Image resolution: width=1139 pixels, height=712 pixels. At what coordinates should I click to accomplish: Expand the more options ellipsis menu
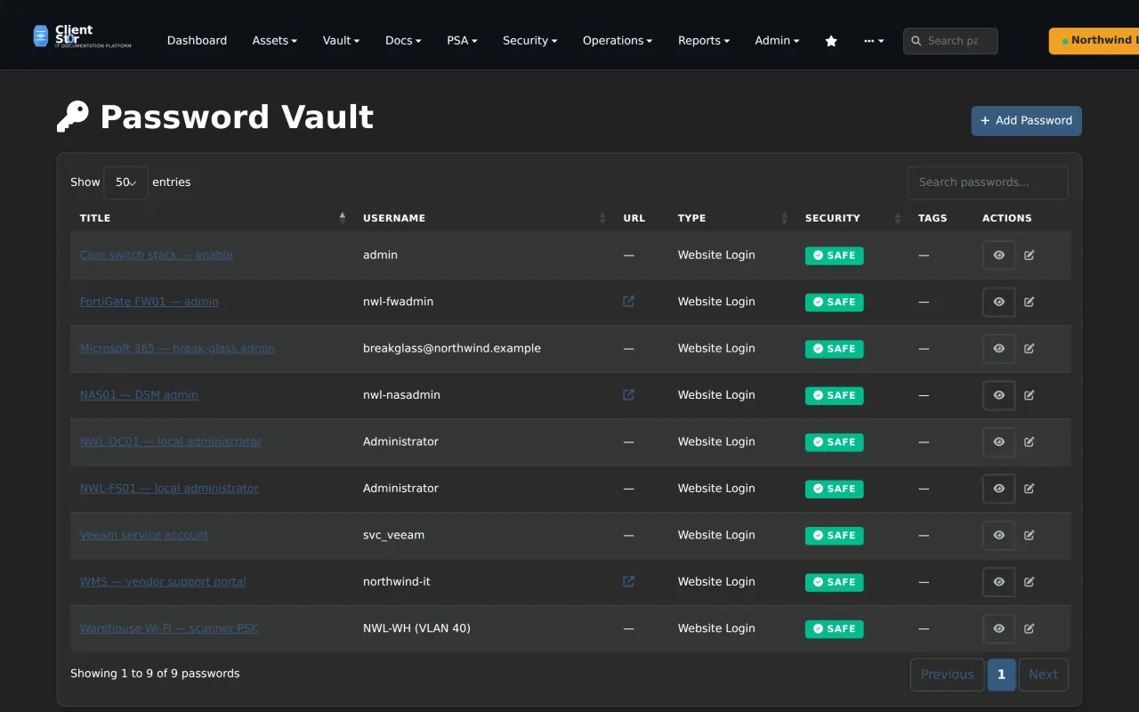point(874,41)
